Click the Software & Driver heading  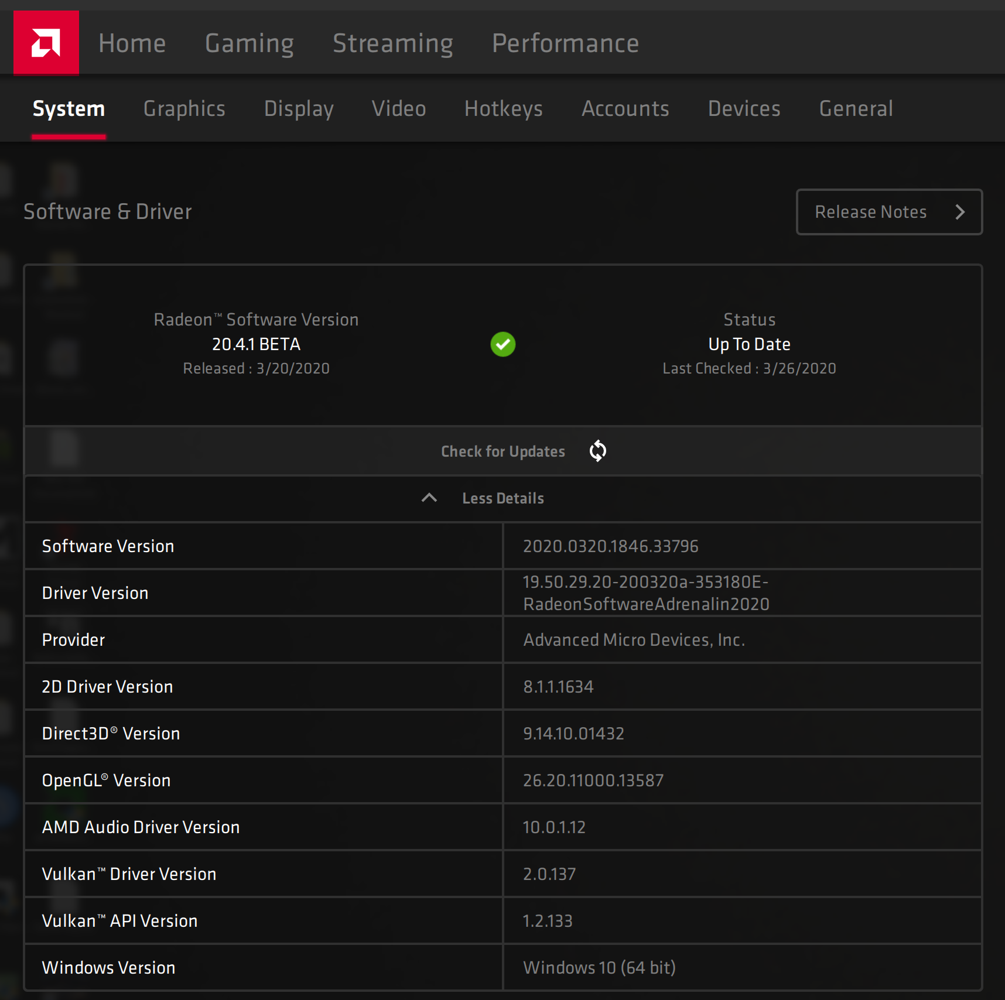click(108, 212)
